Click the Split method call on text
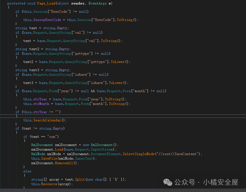The width and height of the screenshot is (246, 192). (x=80, y=180)
